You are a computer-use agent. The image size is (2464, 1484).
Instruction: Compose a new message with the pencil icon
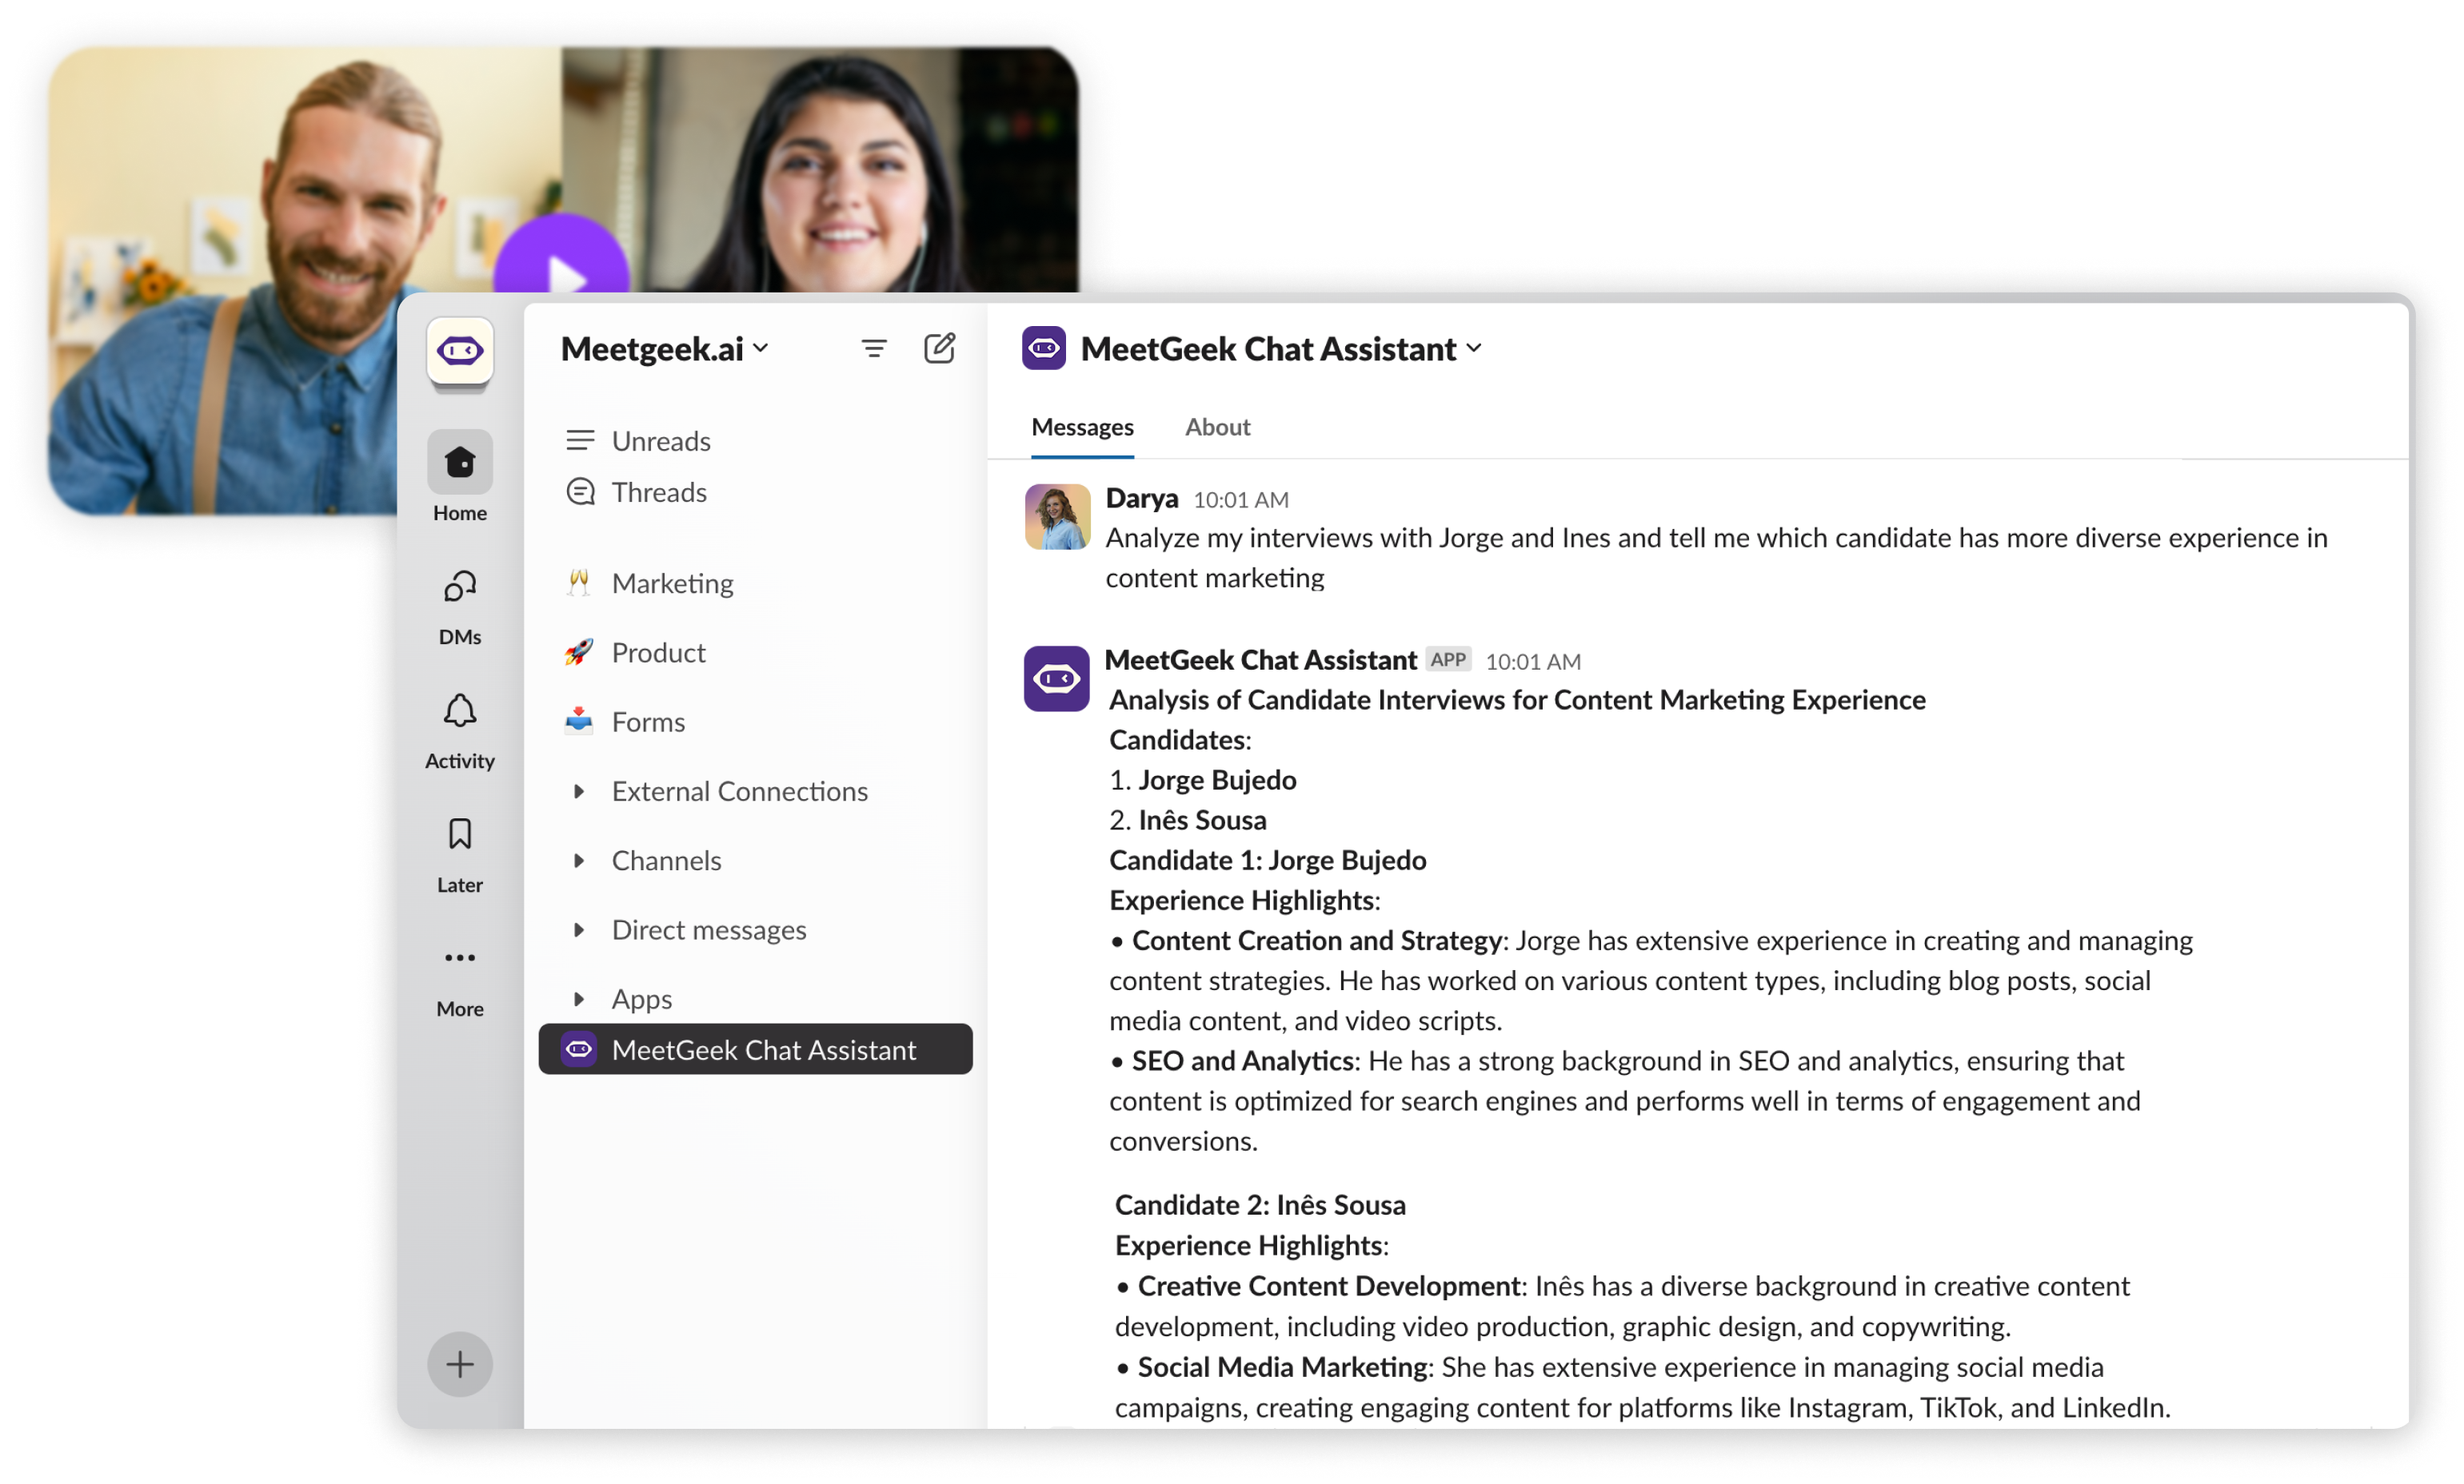[x=938, y=348]
